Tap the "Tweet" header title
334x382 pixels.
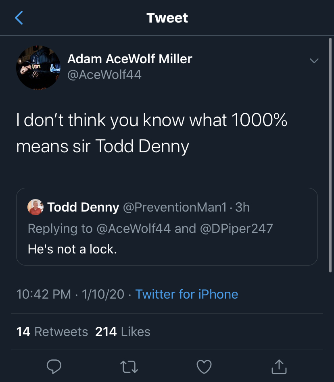[167, 18]
